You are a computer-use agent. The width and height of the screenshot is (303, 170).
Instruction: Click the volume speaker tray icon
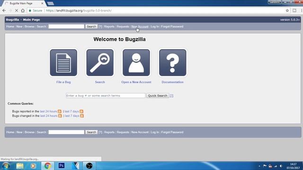281,166
